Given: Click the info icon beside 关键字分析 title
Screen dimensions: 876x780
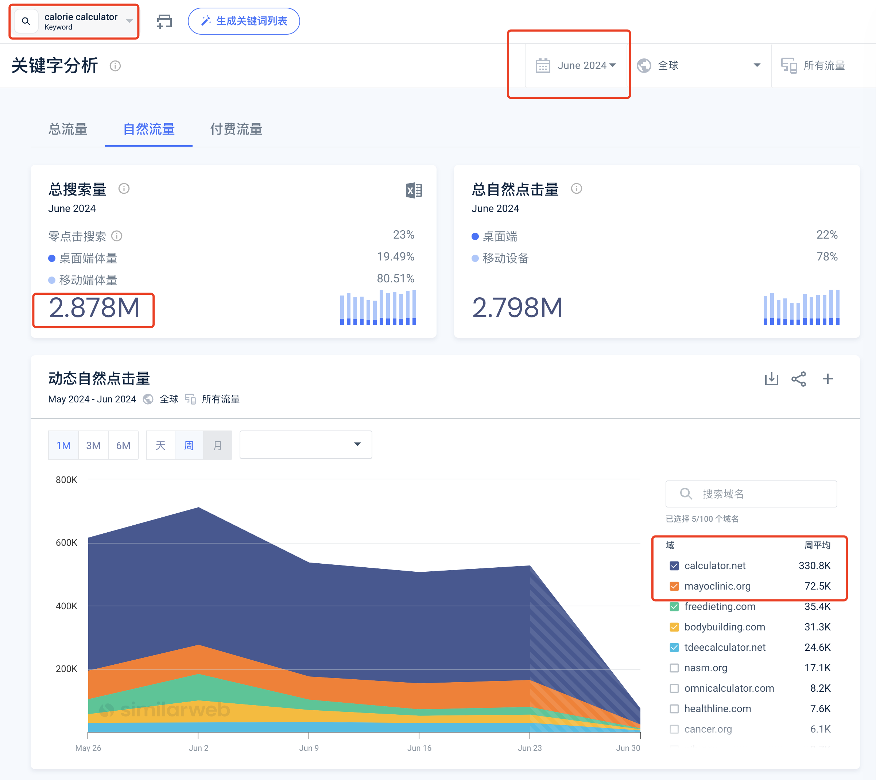Looking at the screenshot, I should [x=115, y=66].
